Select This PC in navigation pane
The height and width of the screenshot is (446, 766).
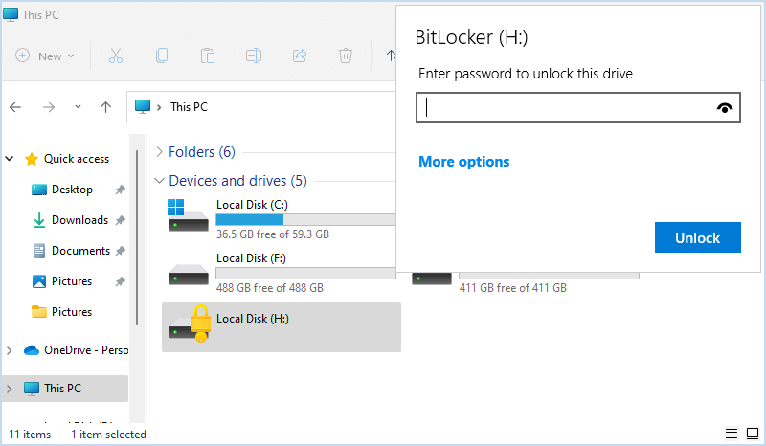(x=62, y=388)
